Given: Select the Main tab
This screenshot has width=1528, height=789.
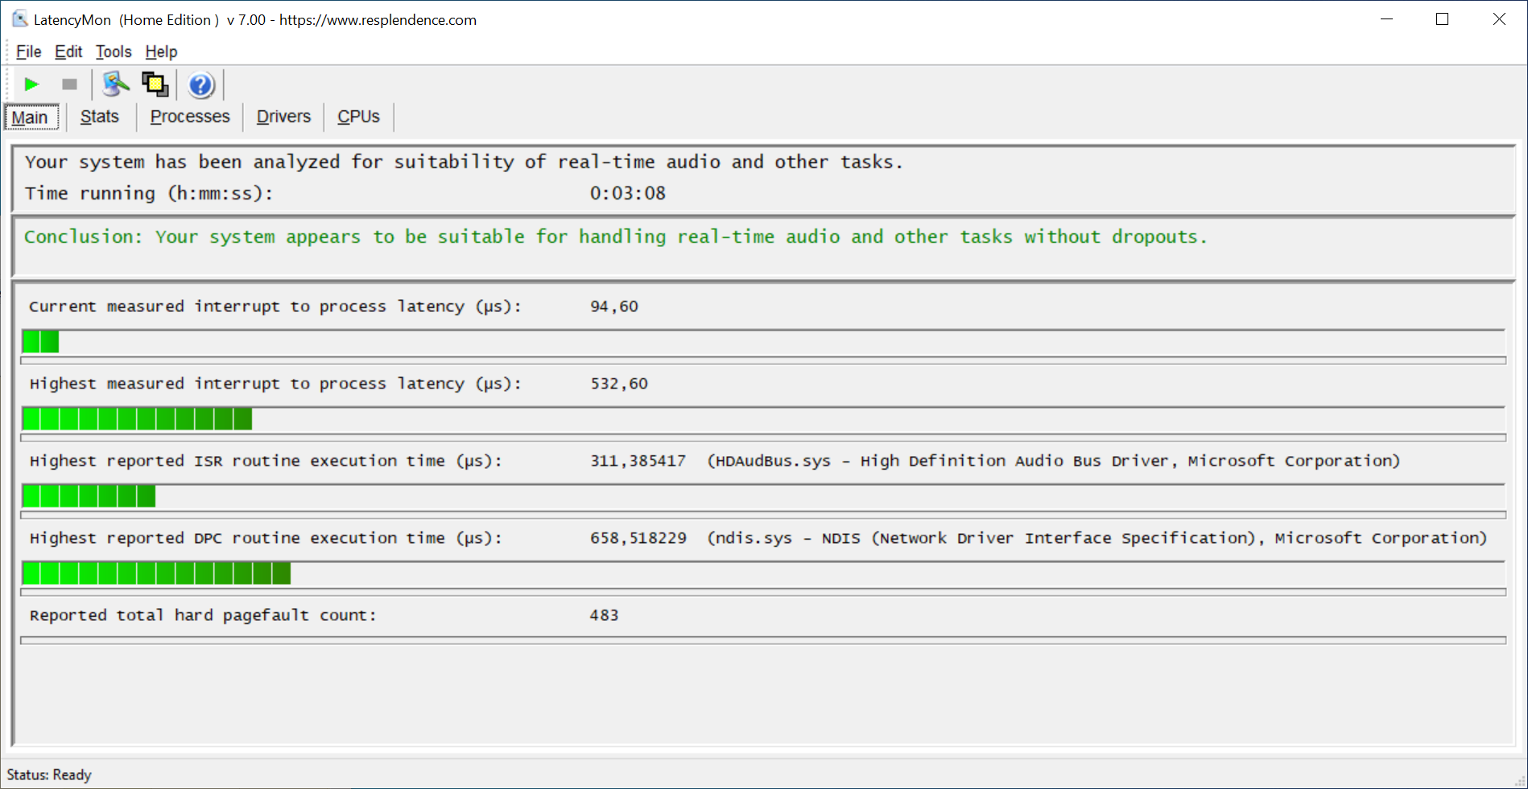Looking at the screenshot, I should coord(31,117).
